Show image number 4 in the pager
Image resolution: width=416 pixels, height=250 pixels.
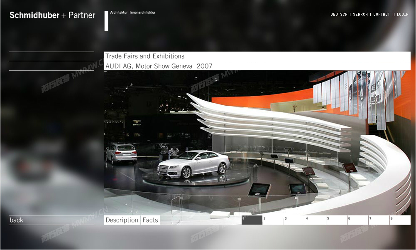316,220
